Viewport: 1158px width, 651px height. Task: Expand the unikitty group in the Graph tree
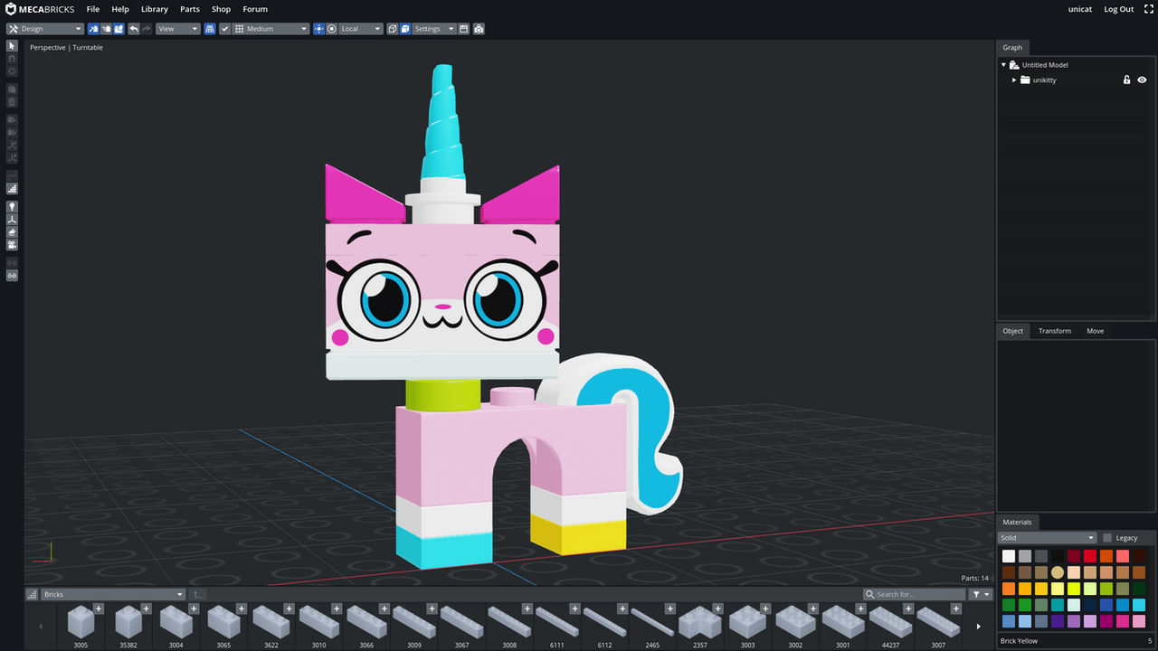pyautogui.click(x=1014, y=80)
